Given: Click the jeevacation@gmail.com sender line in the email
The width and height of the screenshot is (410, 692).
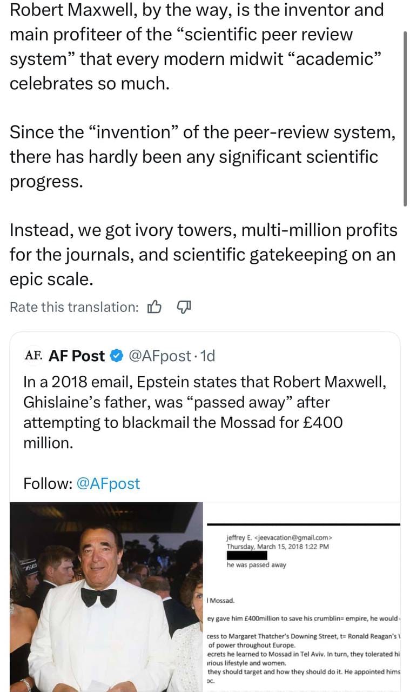Looking at the screenshot, I should (279, 538).
